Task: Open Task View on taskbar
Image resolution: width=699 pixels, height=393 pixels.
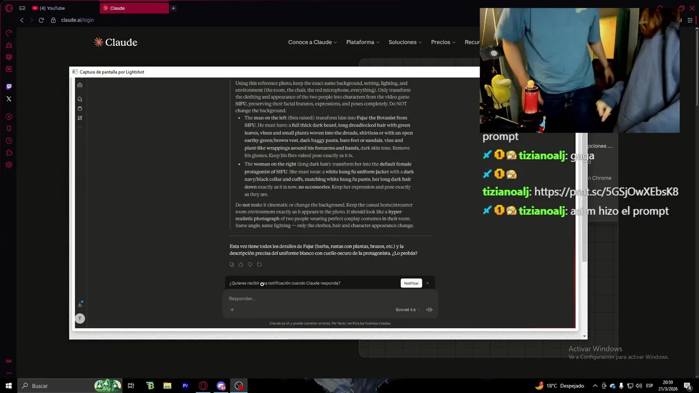Action: click(131, 386)
